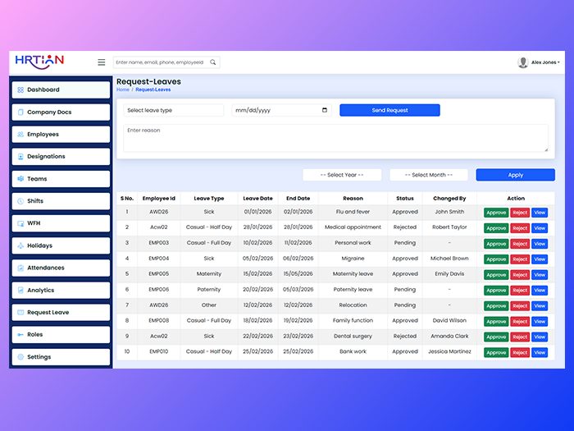This screenshot has height=431, width=574.
Task: Open the Employees menu item
Action: 61,135
